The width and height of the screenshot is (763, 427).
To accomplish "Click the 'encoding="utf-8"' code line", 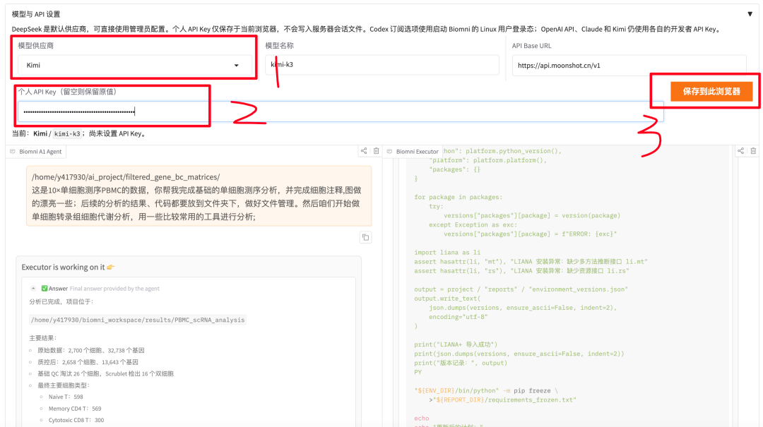I will point(458,317).
